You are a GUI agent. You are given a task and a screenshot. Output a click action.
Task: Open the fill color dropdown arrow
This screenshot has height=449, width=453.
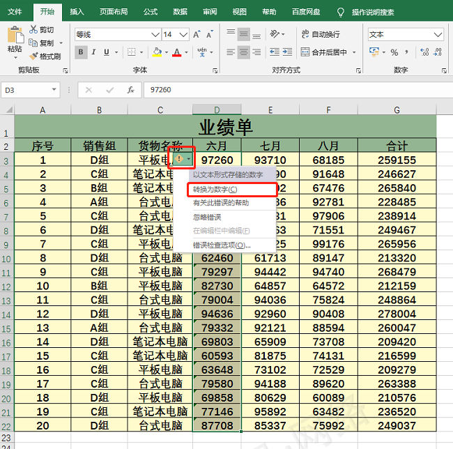(167, 52)
